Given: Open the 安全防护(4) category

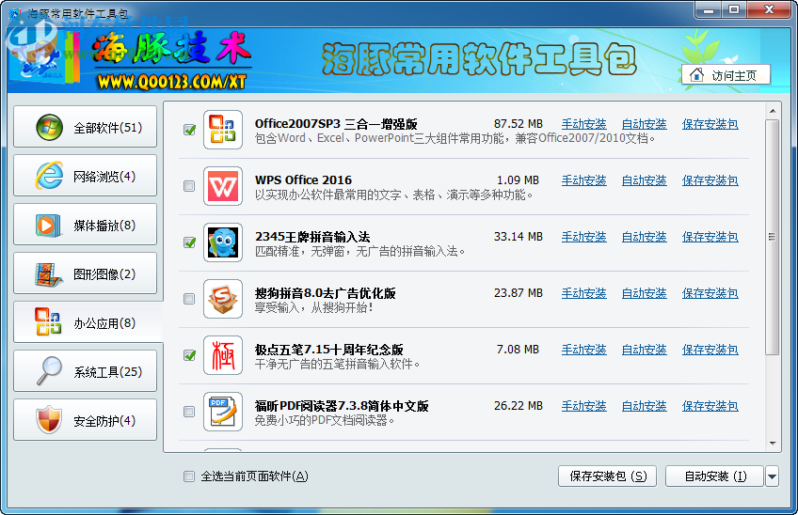Looking at the screenshot, I should coord(85,420).
